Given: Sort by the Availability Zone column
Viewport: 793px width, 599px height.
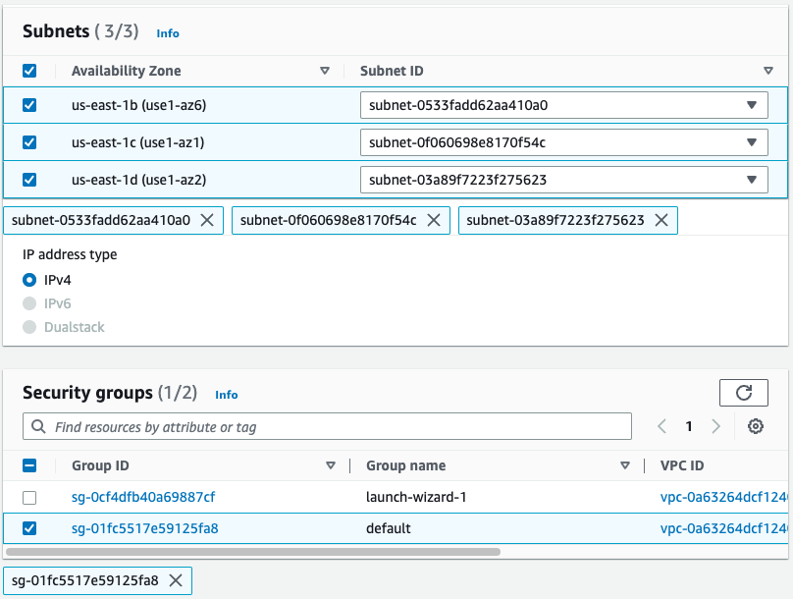Looking at the screenshot, I should pos(325,71).
